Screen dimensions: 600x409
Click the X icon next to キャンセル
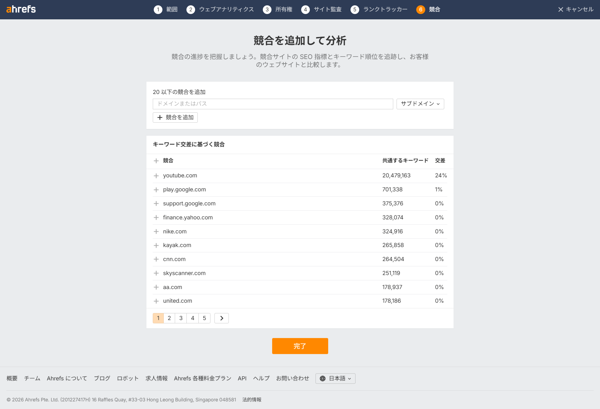[560, 9]
